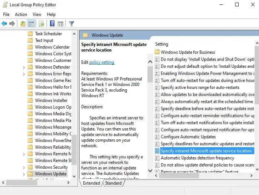This screenshot has width=259, height=195.
Task: Expand the Windows Security tree node
Action: 24,168
